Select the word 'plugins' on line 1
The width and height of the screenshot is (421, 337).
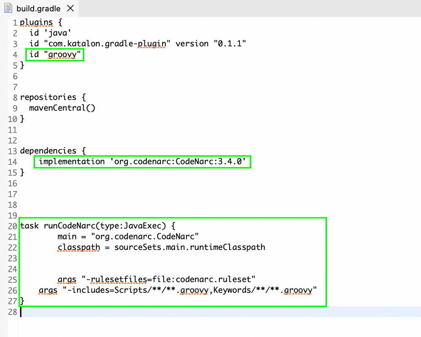click(x=36, y=22)
